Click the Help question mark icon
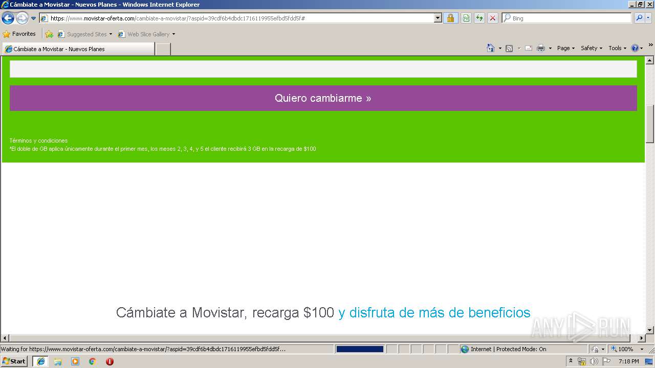Screen dimensions: 655x368 [x=635, y=48]
